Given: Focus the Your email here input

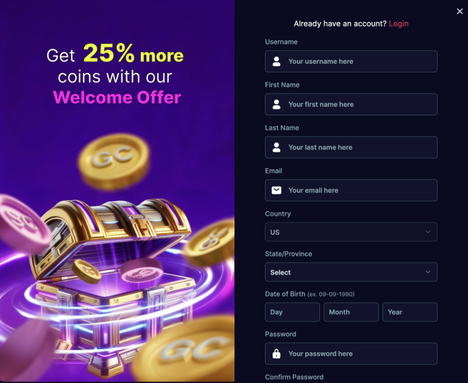Looking at the screenshot, I should click(351, 190).
